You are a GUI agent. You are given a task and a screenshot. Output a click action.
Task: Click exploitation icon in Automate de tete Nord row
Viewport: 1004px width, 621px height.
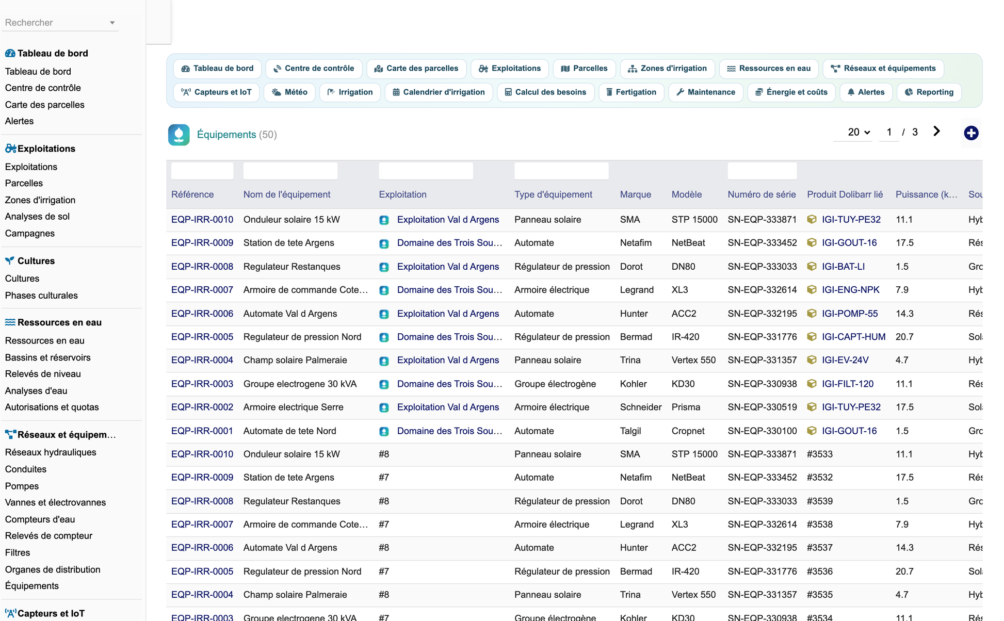384,431
